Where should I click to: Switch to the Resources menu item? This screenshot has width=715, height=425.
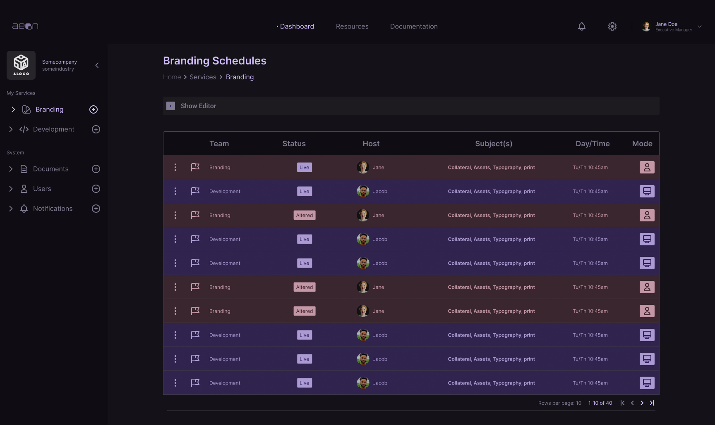(x=352, y=26)
